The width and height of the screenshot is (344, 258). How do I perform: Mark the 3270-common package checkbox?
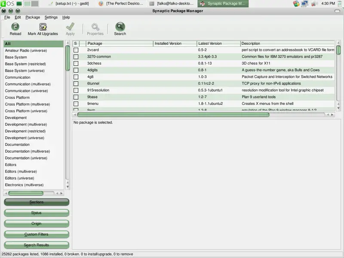(76, 57)
